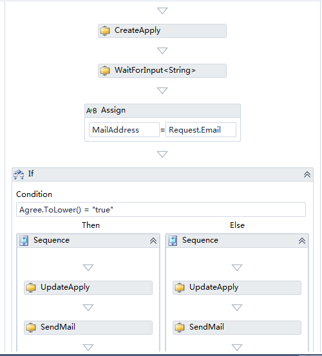Click the UpdateApply icon in Else branch
This screenshot has height=356, width=322.
pos(180,288)
